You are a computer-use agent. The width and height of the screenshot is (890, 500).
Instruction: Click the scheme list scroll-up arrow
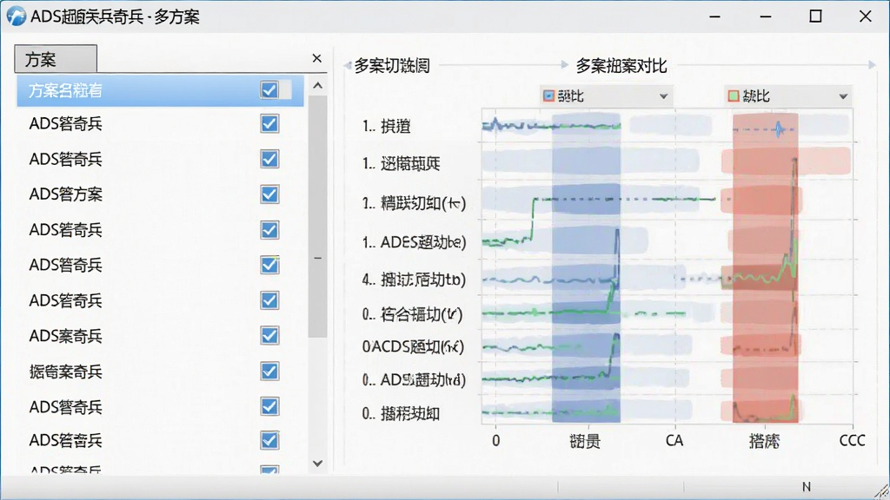[x=318, y=86]
